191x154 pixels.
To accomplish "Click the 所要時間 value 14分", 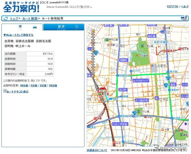I will tap(50, 69).
